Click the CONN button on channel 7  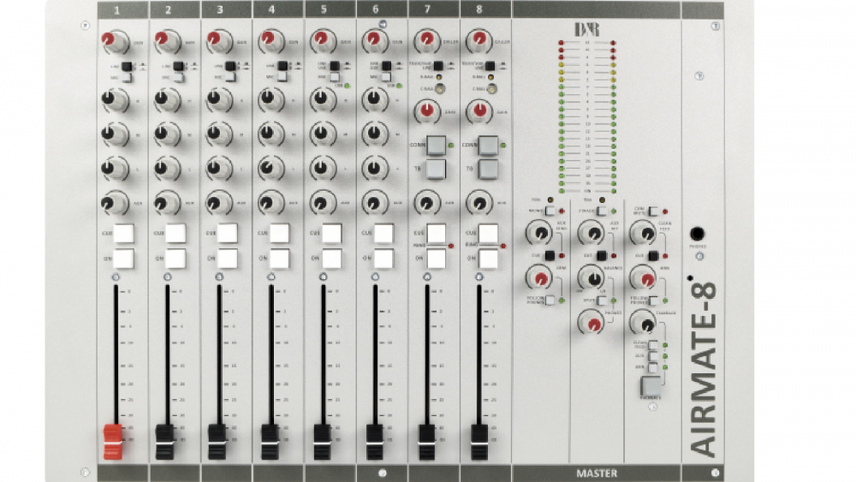point(436,146)
